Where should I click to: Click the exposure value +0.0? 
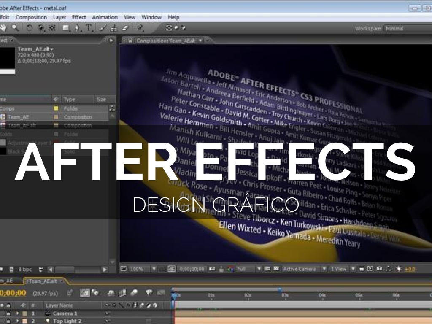410,269
